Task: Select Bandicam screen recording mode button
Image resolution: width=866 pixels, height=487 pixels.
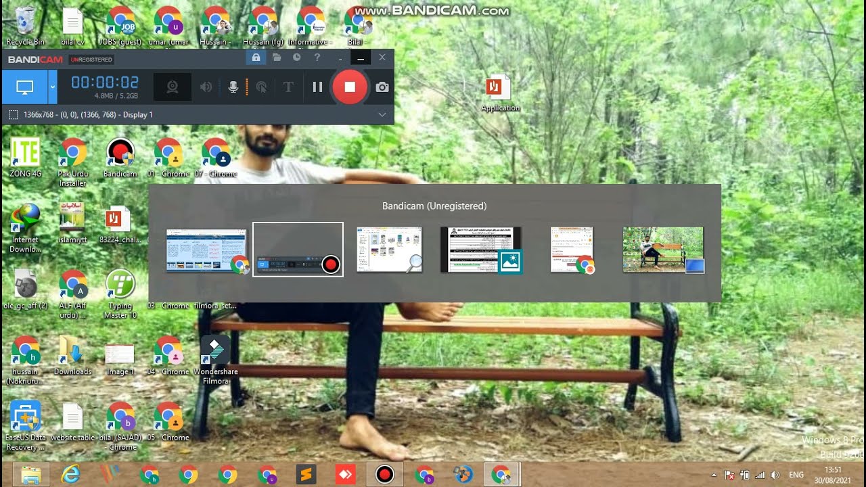Action: 25,87
